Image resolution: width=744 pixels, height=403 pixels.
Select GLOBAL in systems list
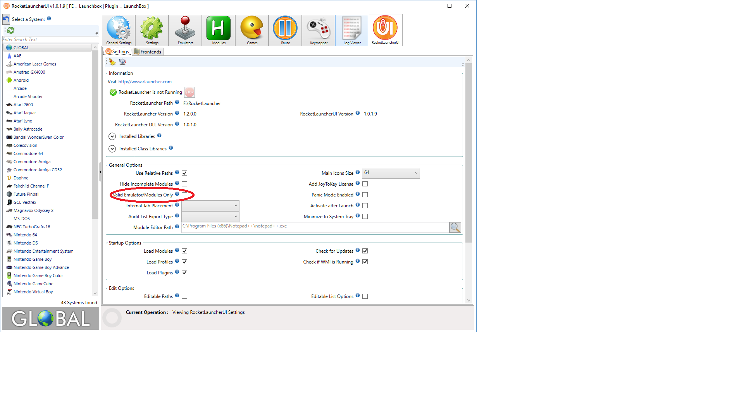coord(47,48)
